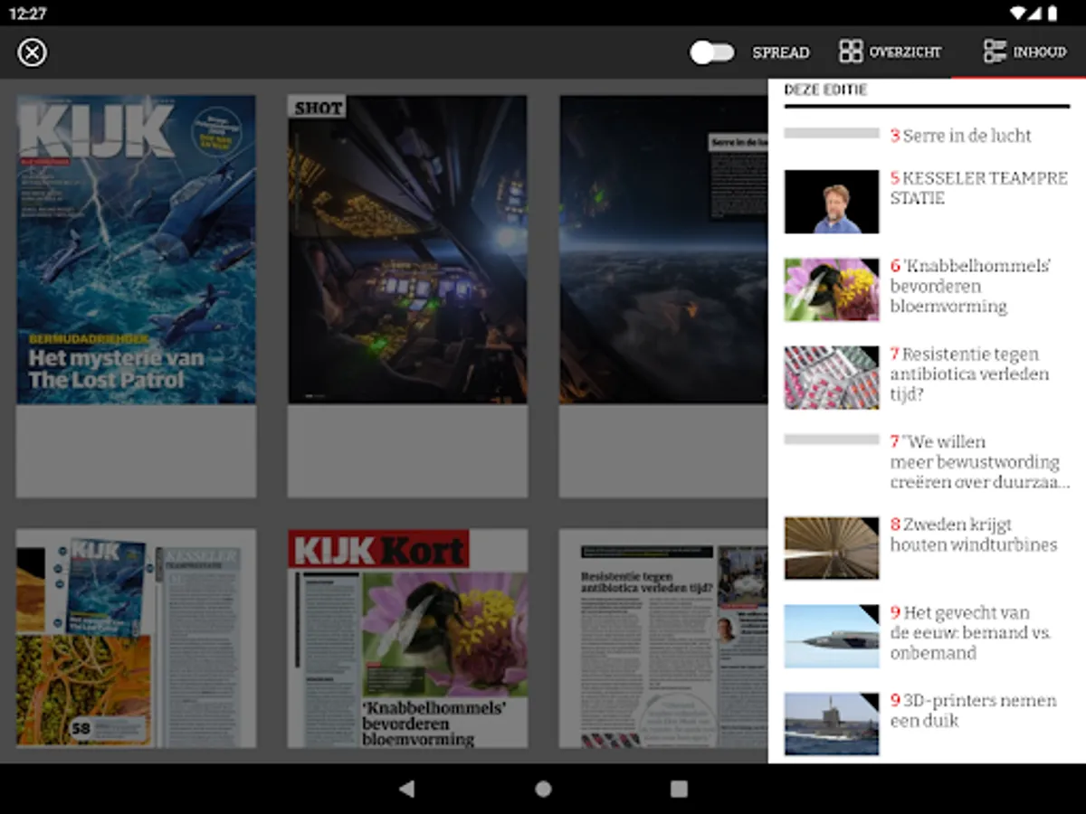The width and height of the screenshot is (1086, 814).
Task: Click the Overzicht grid icon
Action: [851, 52]
